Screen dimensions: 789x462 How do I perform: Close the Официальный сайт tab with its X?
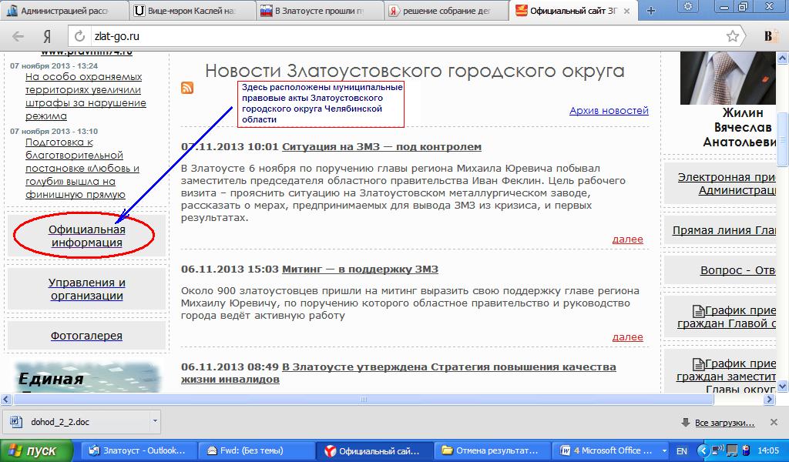[626, 11]
